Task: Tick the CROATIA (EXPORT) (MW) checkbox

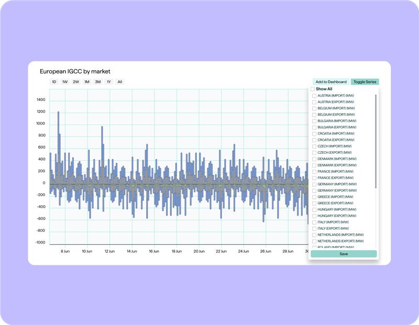Action: [314, 140]
